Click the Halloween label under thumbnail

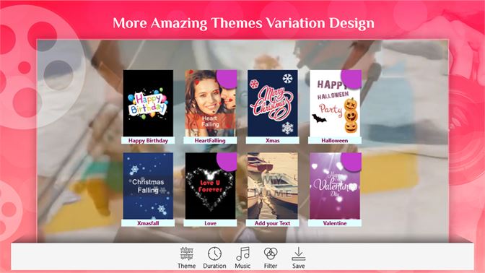tap(335, 141)
